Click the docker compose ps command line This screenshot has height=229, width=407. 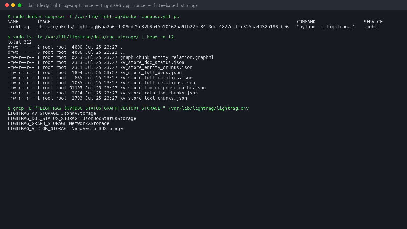(x=93, y=17)
